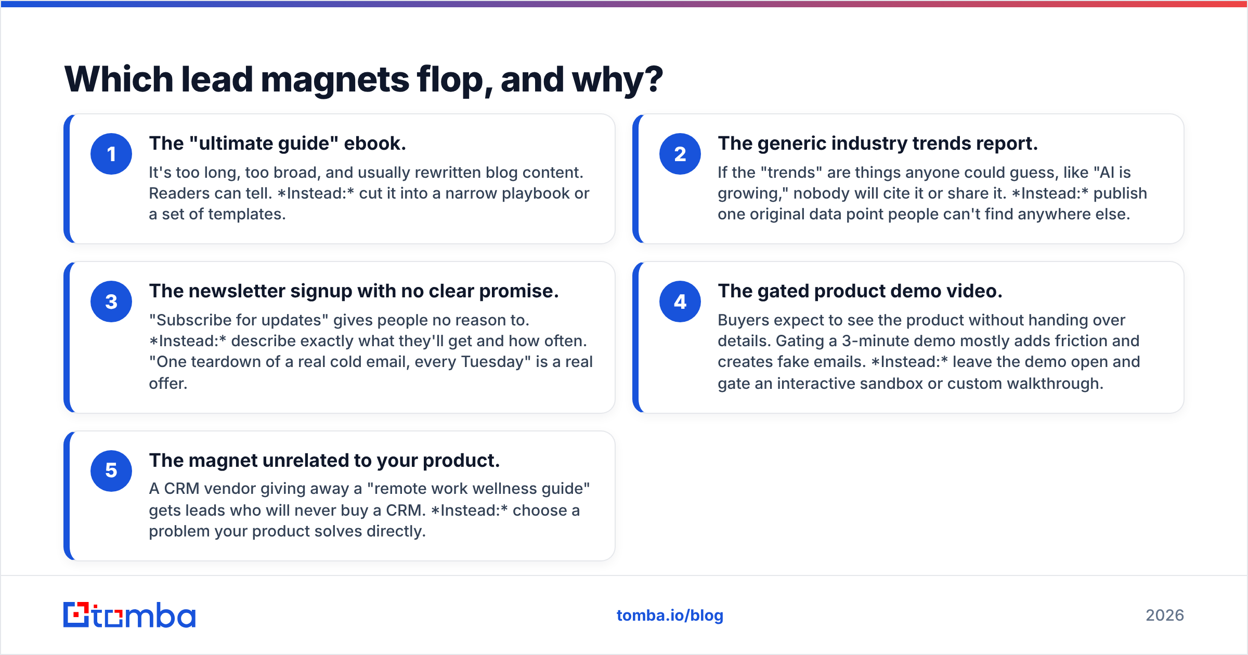
Task: Click the CRM vendor description paragraph
Action: click(x=369, y=510)
